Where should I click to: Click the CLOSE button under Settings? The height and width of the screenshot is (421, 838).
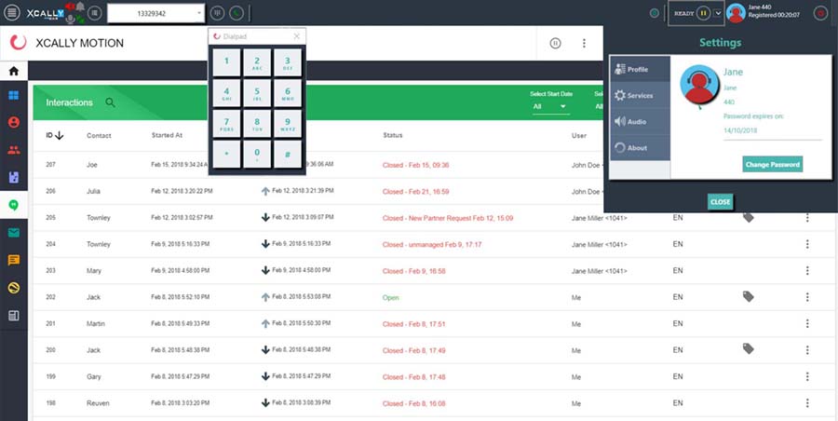(720, 202)
